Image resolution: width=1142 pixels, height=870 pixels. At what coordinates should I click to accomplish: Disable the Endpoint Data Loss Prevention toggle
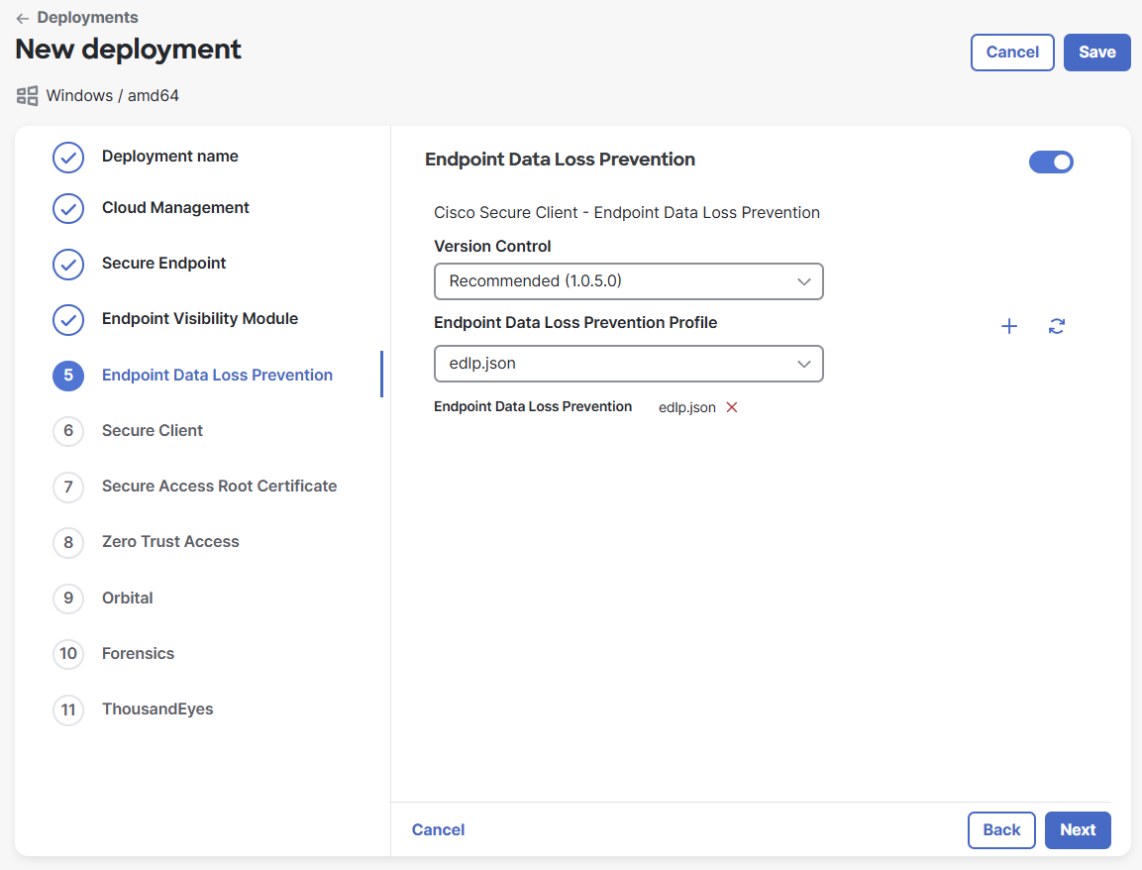(1051, 162)
